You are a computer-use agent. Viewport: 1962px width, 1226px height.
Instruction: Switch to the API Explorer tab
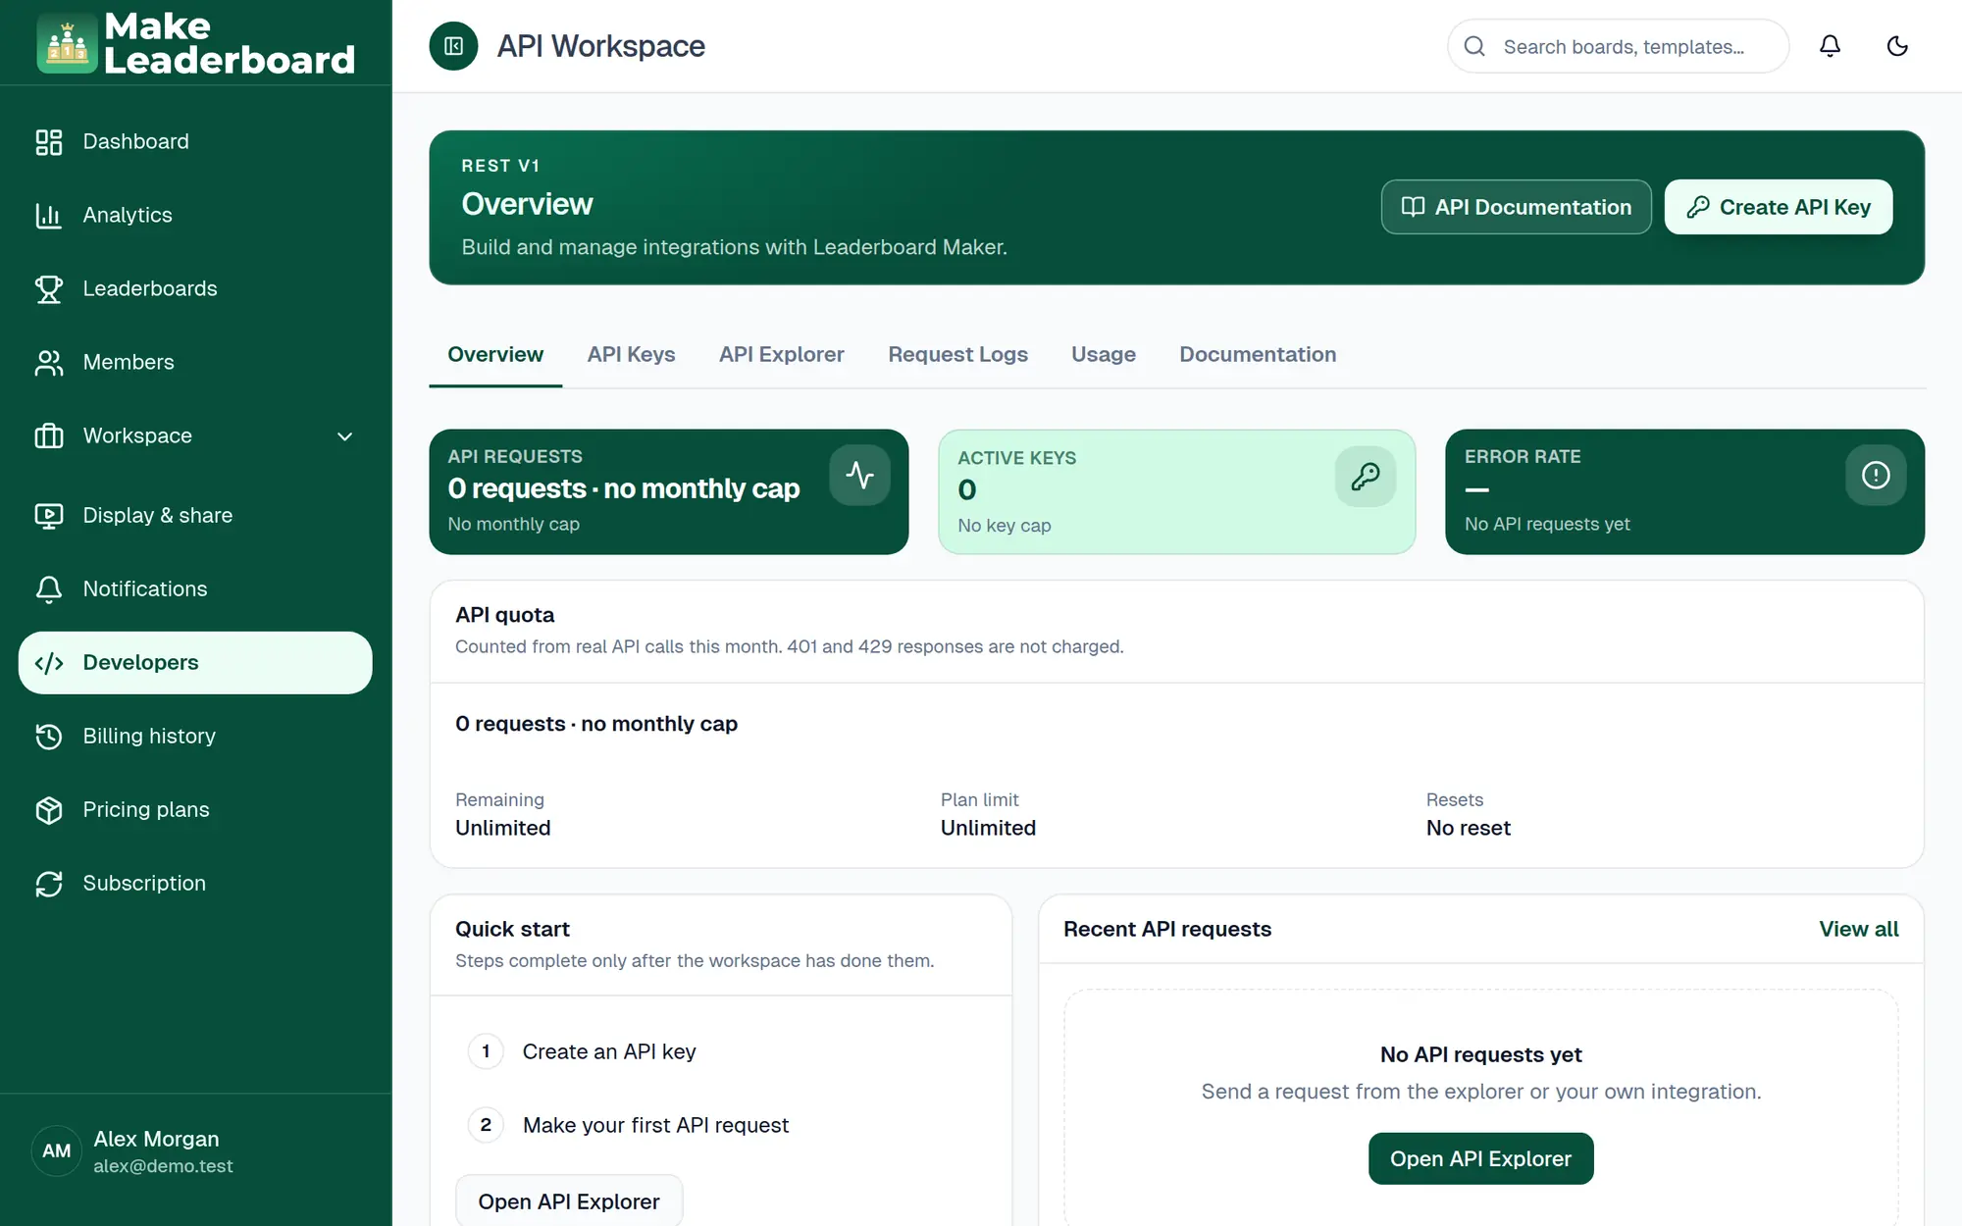click(781, 355)
